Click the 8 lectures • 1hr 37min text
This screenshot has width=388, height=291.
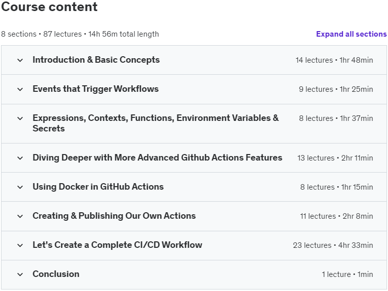[336, 118]
